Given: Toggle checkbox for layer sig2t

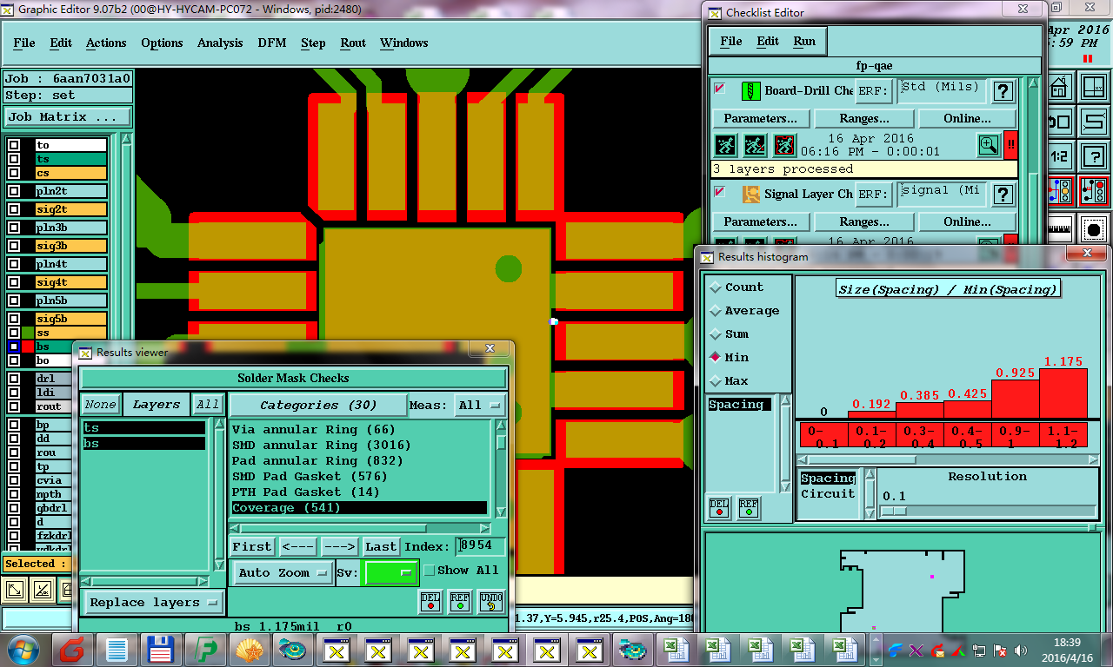Looking at the screenshot, I should tap(14, 209).
